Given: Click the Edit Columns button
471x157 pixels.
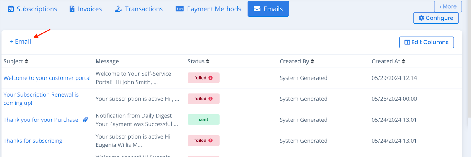Looking at the screenshot, I should (x=427, y=42).
